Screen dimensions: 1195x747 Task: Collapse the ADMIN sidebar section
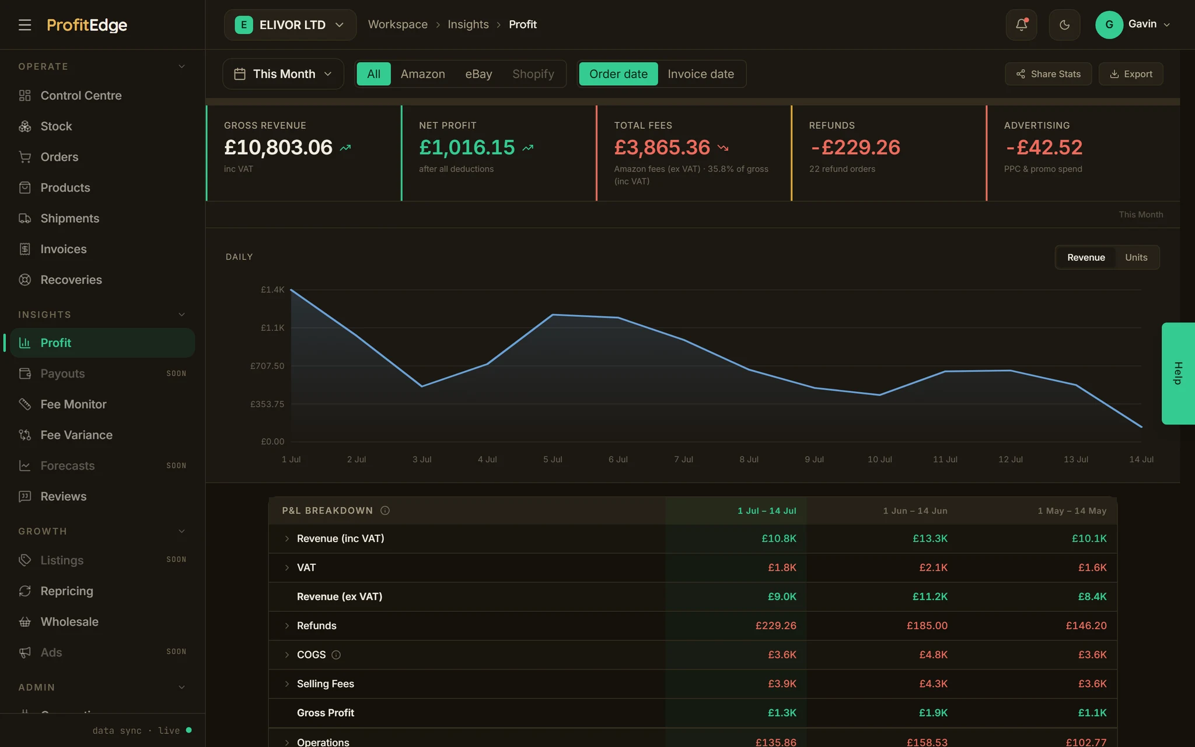coord(181,687)
